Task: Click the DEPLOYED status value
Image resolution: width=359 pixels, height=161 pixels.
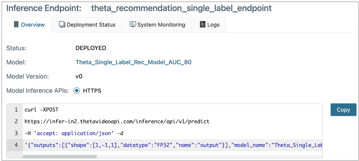Action: pyautogui.click(x=91, y=48)
